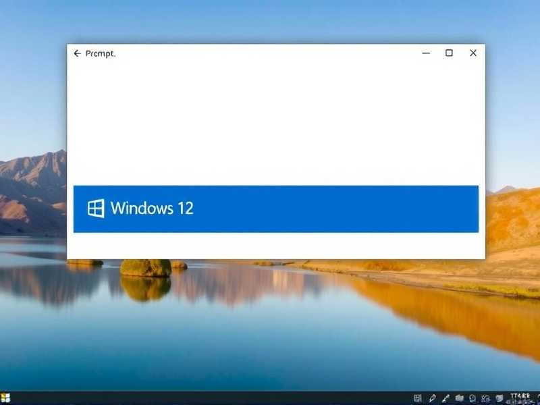540x405 pixels.
Task: Click the brush tool icon in the tray
Action: [x=445, y=398]
